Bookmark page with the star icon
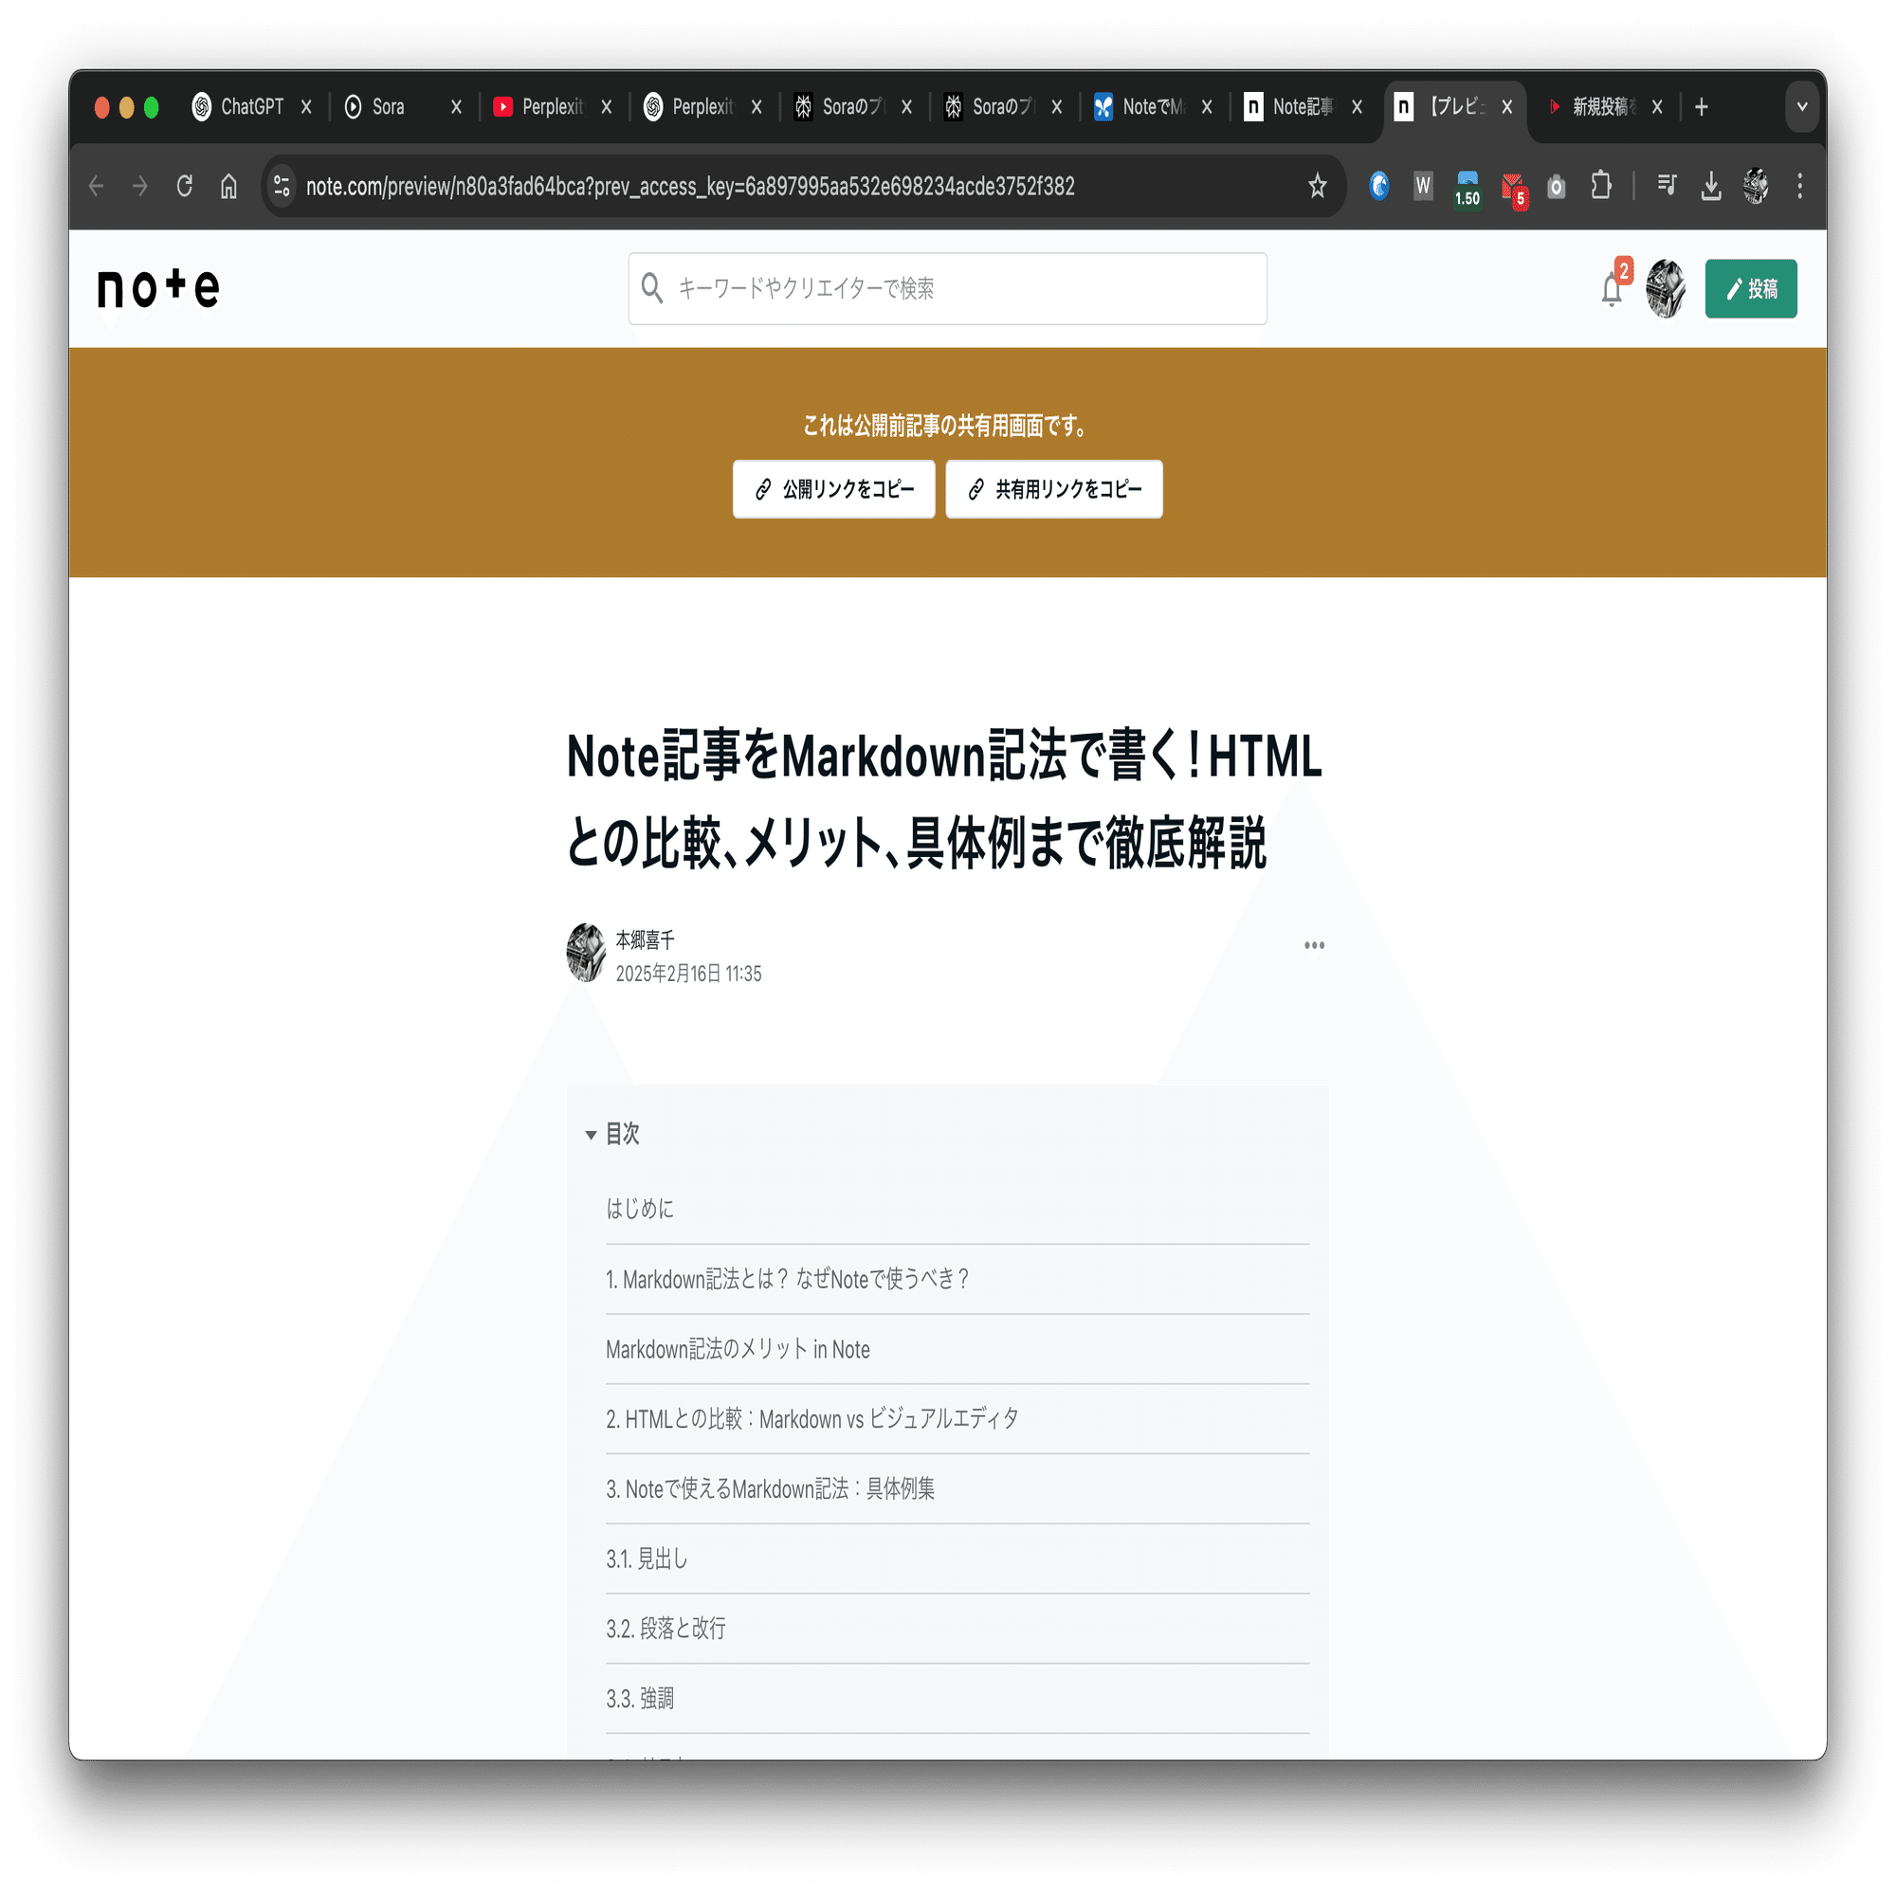 pyautogui.click(x=1317, y=186)
